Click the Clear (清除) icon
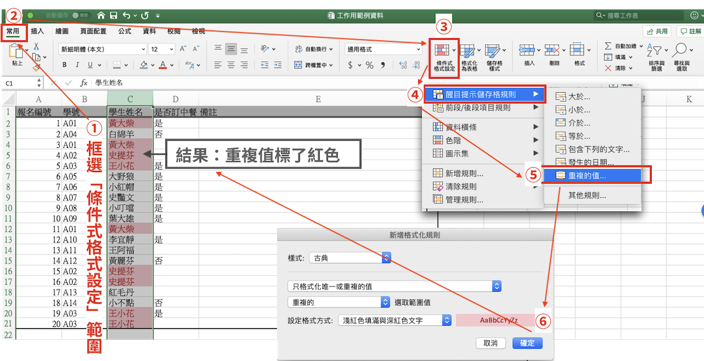Image resolution: width=704 pixels, height=361 pixels. coord(608,68)
